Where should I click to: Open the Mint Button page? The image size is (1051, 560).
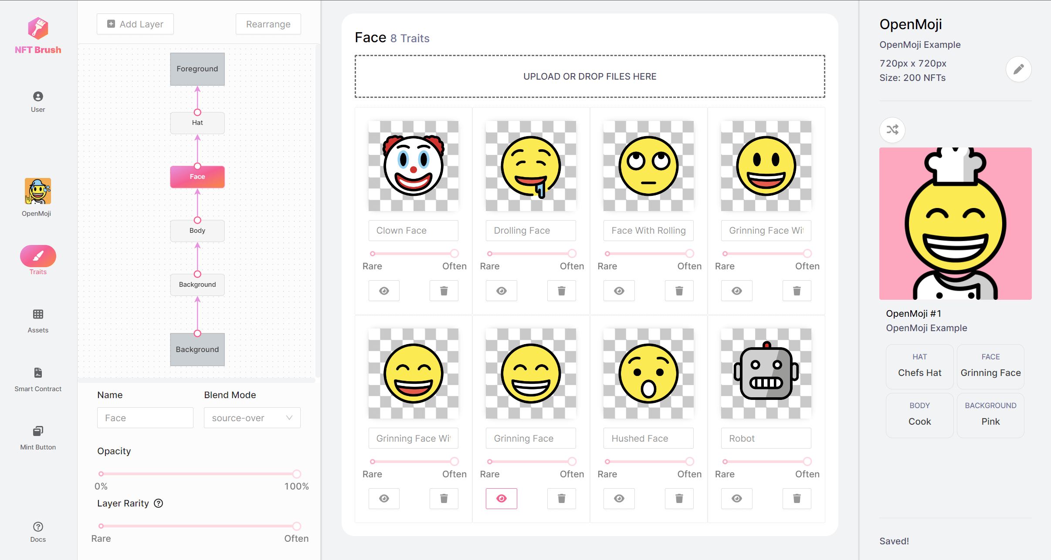38,437
